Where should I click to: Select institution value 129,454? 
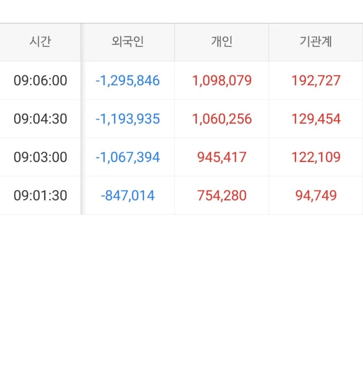pyautogui.click(x=316, y=119)
